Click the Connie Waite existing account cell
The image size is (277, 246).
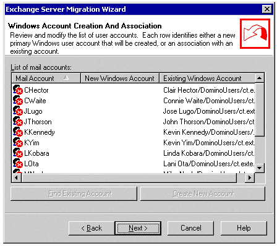point(209,101)
